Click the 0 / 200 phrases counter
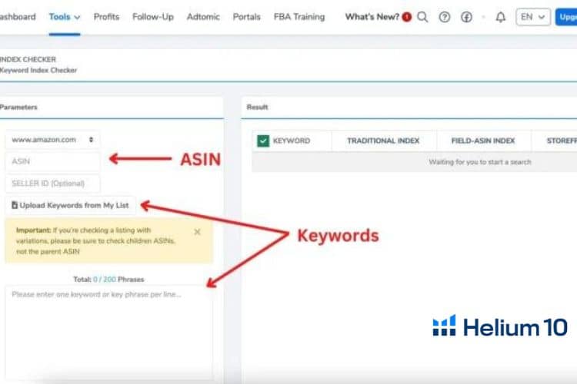Screen dimensions: 577x384 tap(105, 280)
